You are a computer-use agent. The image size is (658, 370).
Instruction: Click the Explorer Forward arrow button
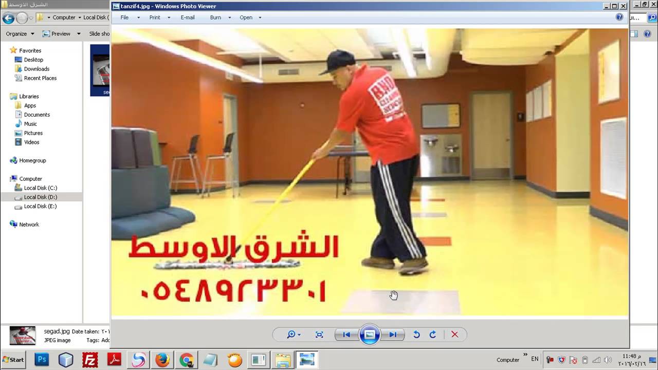[22, 18]
